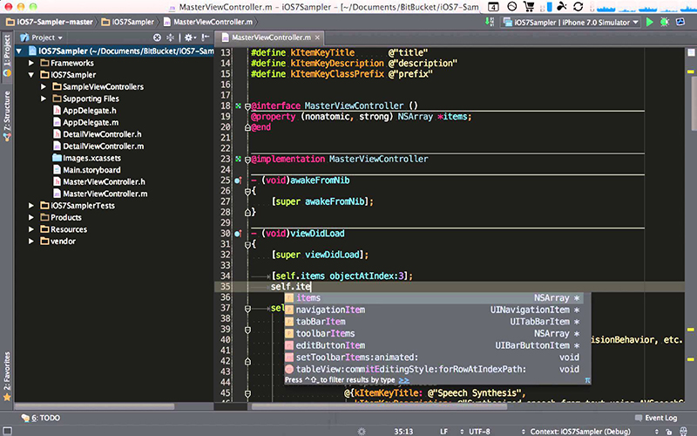Click the editor horizontal scrollbar thumb
Image resolution: width=697 pixels, height=436 pixels.
pyautogui.click(x=379, y=406)
